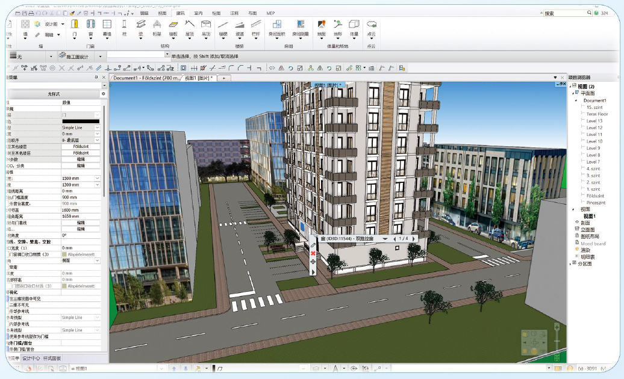Click the Door (门) tool icon

[75, 25]
